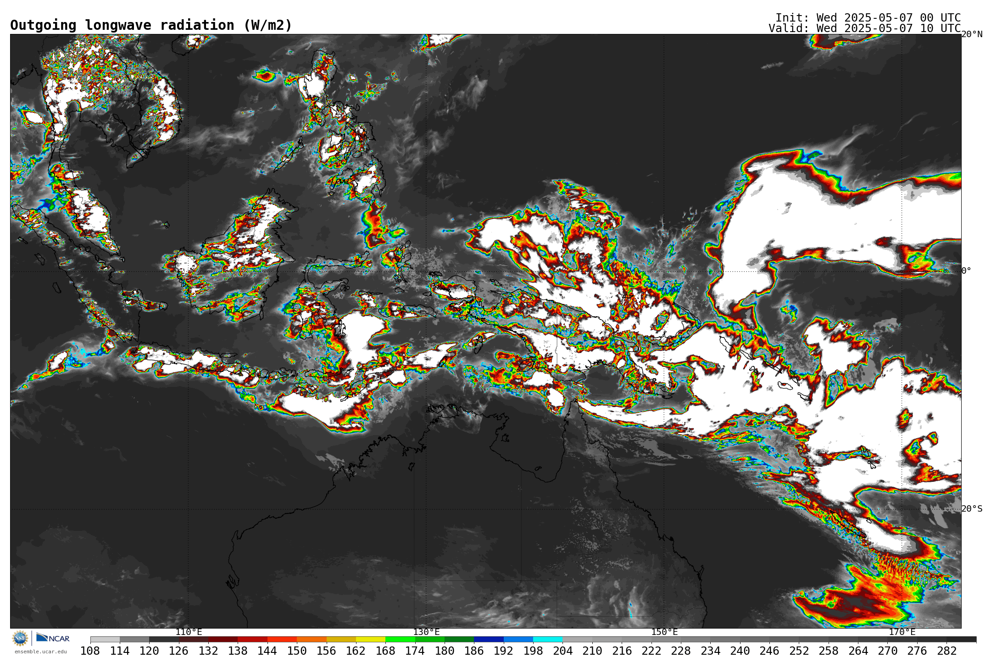
Task: Pick the orange 150-156 colorbar swatch
Action: [x=312, y=640]
